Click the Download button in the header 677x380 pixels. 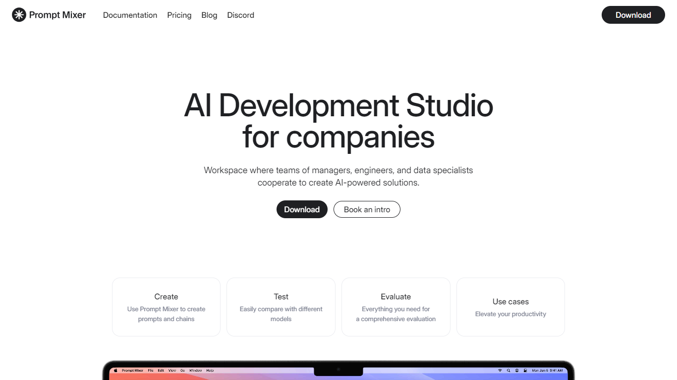click(x=633, y=15)
